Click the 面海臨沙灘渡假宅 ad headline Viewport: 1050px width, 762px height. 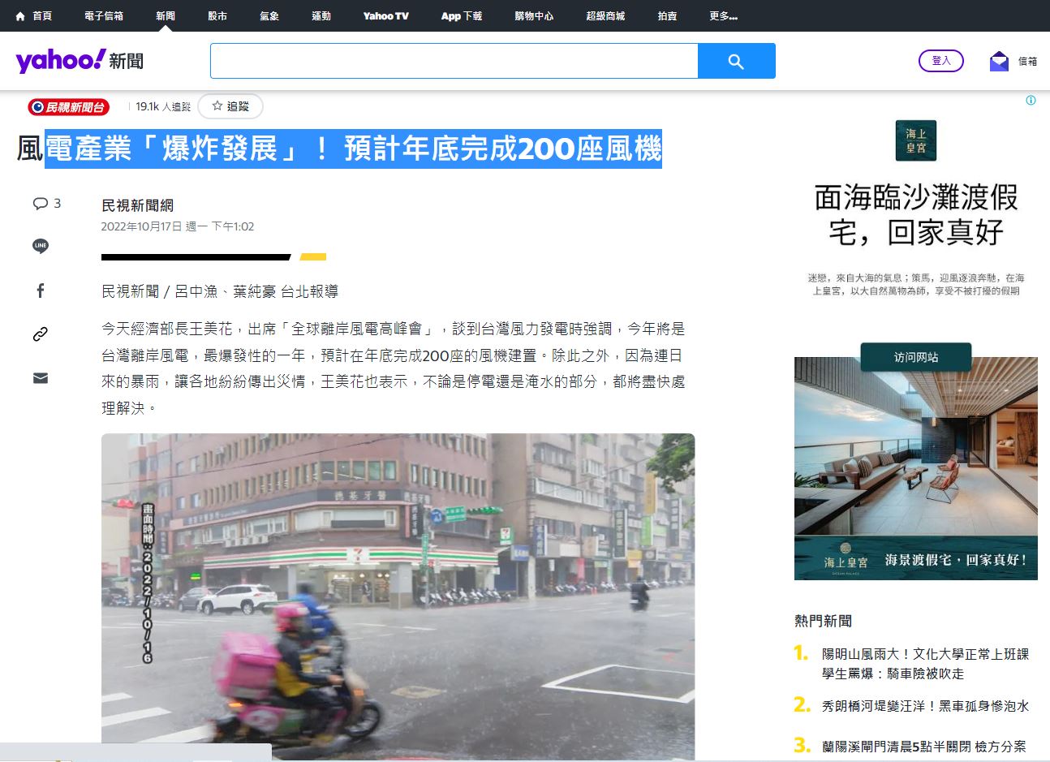pos(916,215)
